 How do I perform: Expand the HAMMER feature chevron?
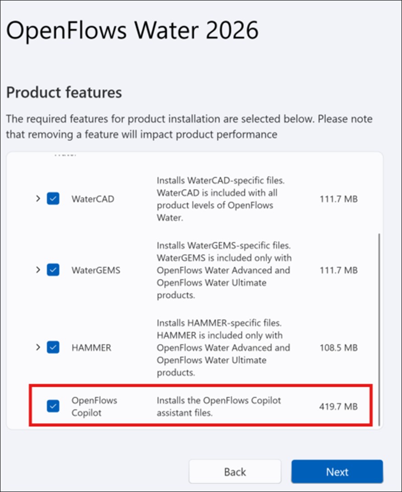pyautogui.click(x=38, y=347)
